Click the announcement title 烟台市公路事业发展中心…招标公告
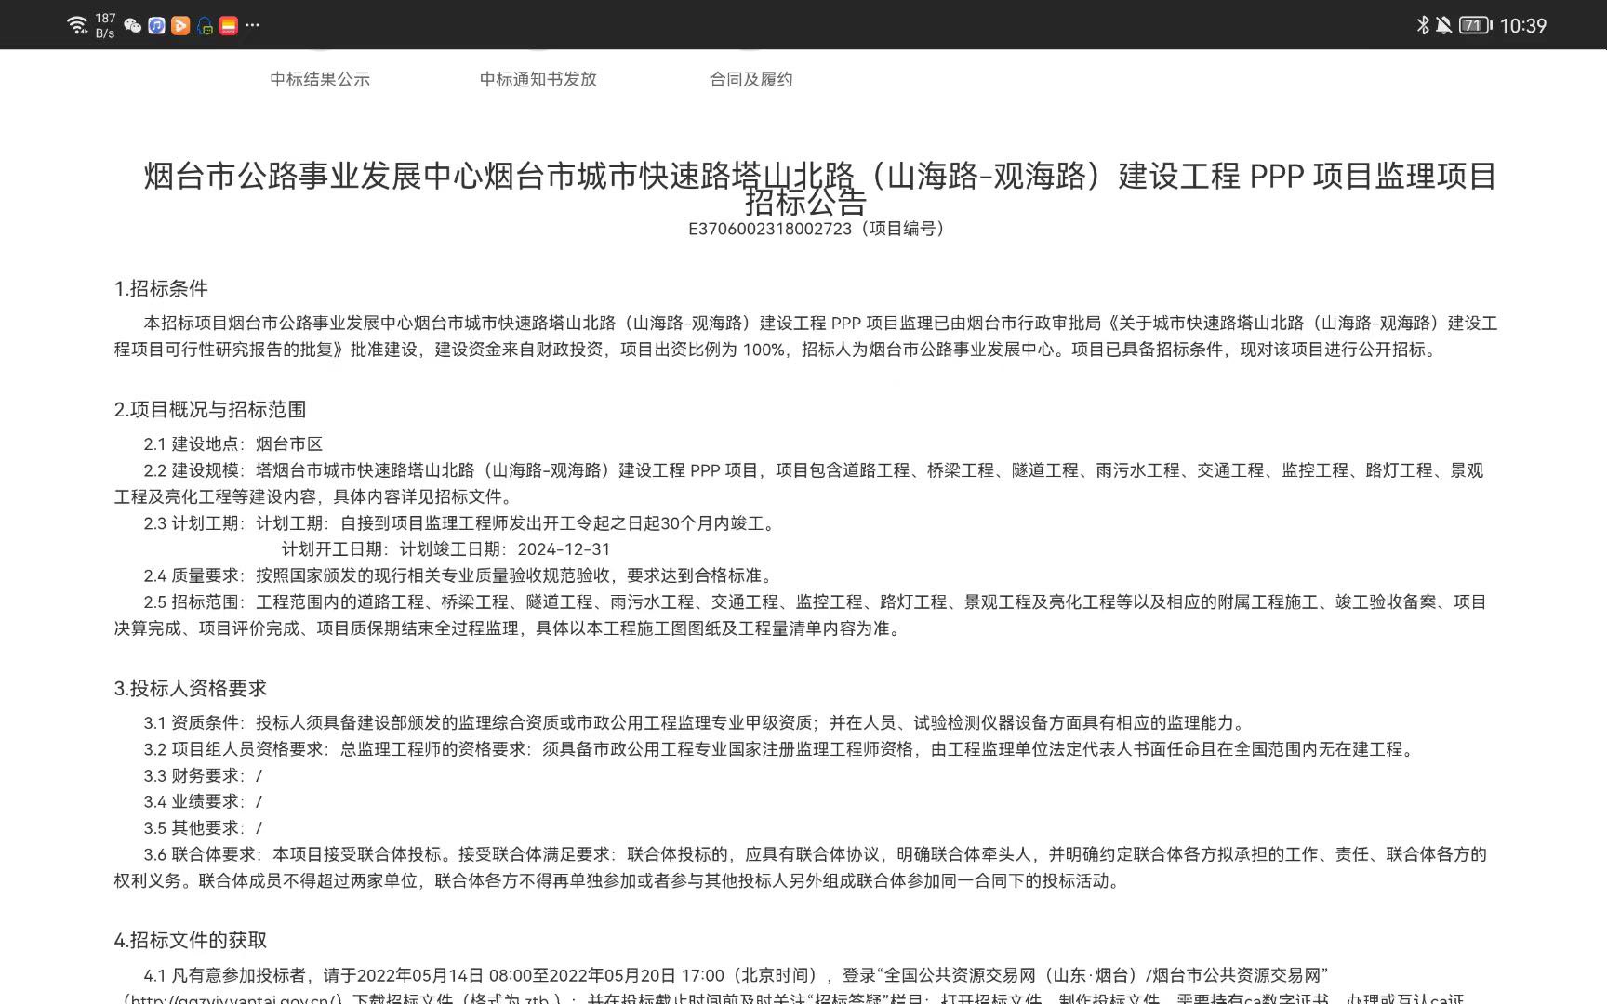The width and height of the screenshot is (1607, 1004). click(x=819, y=187)
